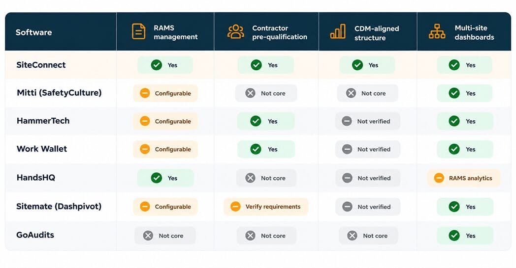This screenshot has height=268, width=516.
Task: Click Sitemate CDM-aligned Not verified text
Action: coord(374,207)
